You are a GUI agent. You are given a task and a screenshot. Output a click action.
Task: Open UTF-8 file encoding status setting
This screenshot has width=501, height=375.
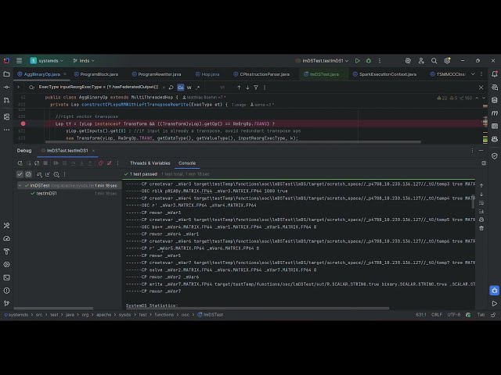click(454, 315)
